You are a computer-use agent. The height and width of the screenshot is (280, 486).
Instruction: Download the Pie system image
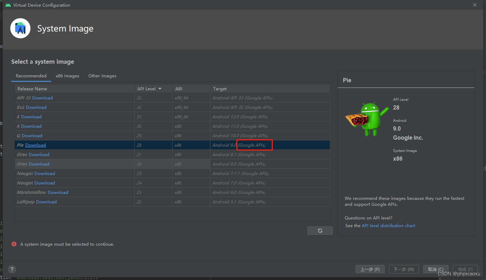point(35,145)
